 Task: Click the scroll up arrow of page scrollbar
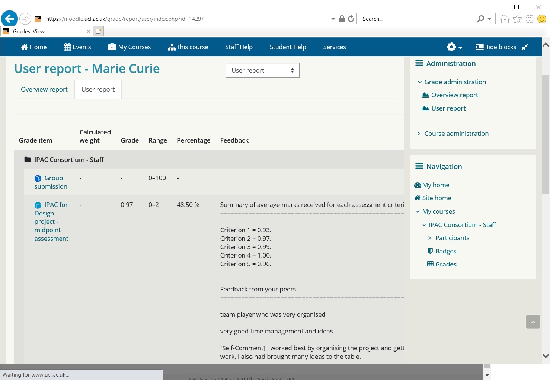(x=546, y=45)
